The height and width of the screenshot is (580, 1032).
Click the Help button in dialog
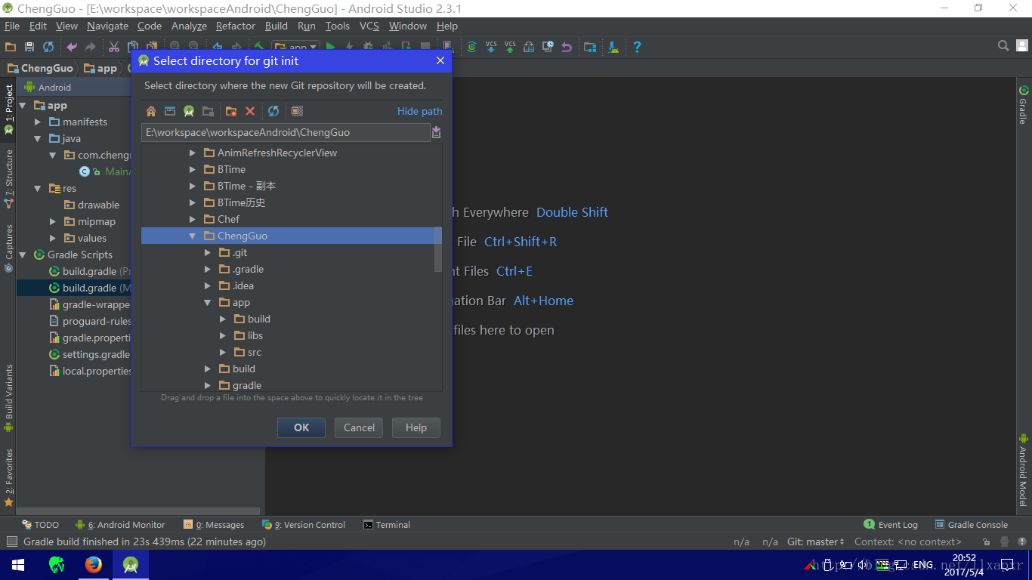coord(416,427)
